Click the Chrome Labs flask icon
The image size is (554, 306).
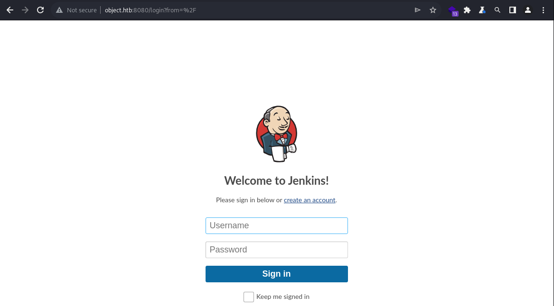tap(482, 10)
